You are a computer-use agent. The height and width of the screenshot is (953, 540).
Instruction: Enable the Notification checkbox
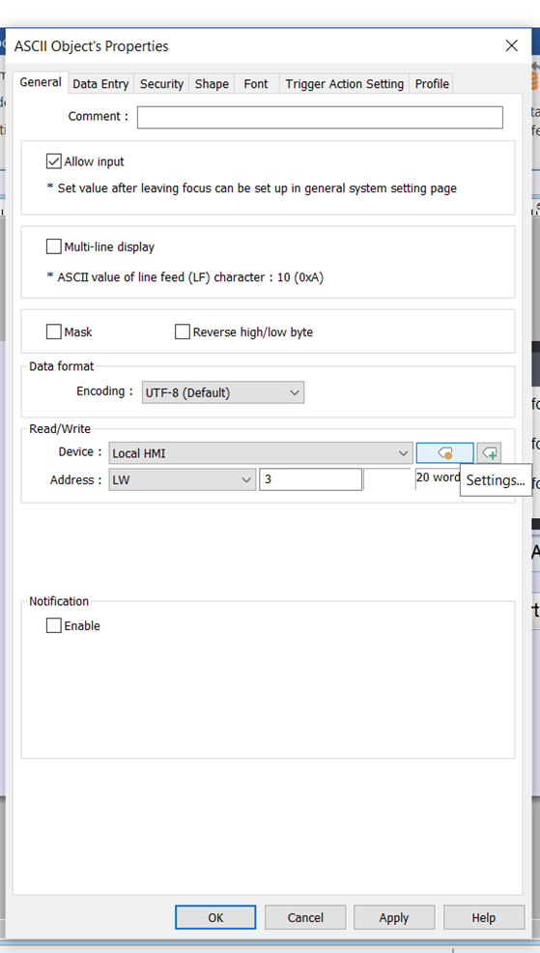tap(53, 625)
